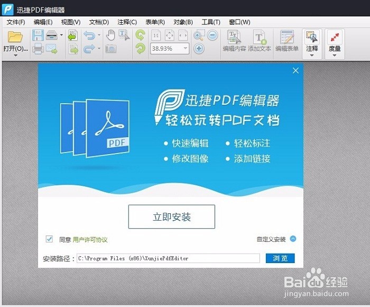
Task: Expand the Undo history dropdown arrow
Action: [x=99, y=35]
